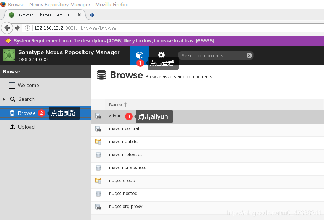
Task: Click maven-snapshots hosted database icon
Action: click(x=98, y=168)
